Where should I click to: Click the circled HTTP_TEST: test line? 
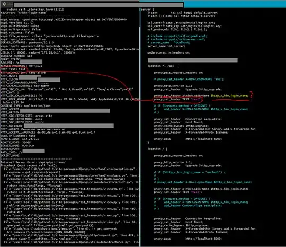13,69
